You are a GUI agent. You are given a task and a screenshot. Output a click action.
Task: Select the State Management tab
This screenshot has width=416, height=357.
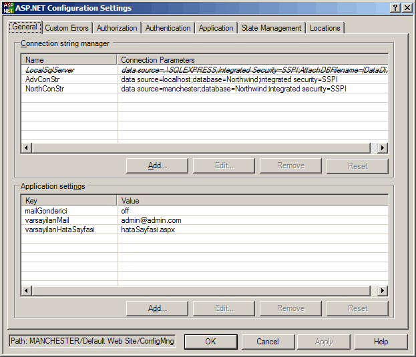pos(272,28)
